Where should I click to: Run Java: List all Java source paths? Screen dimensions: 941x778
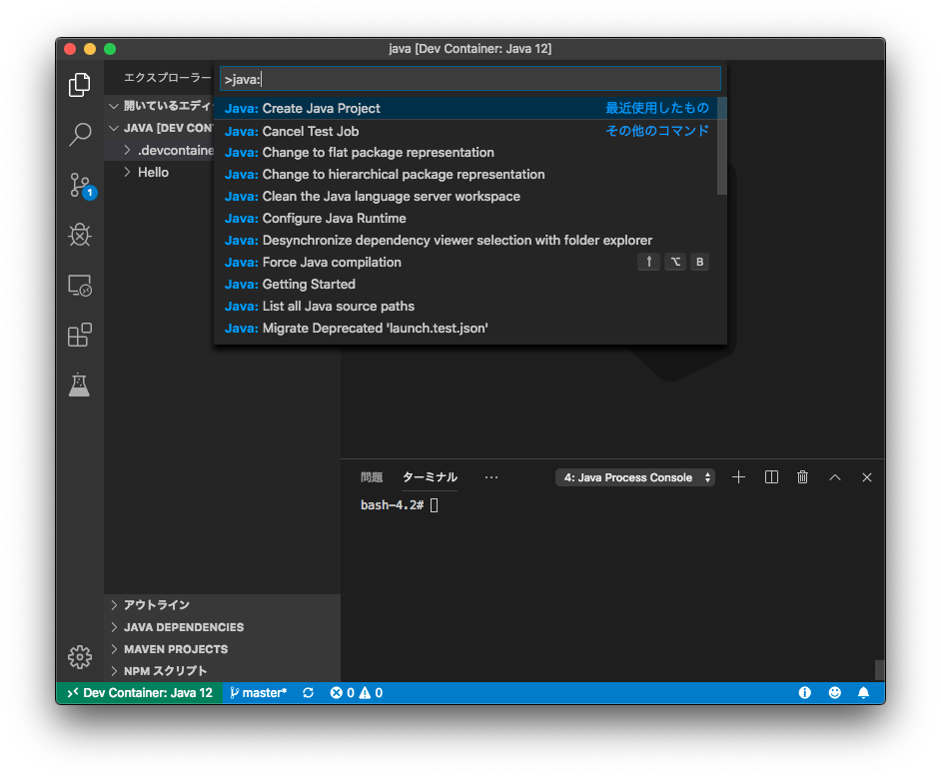point(466,307)
